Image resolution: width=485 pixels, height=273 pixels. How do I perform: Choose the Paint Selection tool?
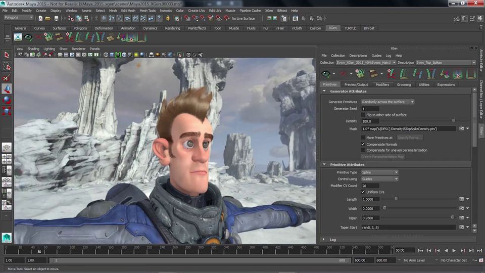7,78
